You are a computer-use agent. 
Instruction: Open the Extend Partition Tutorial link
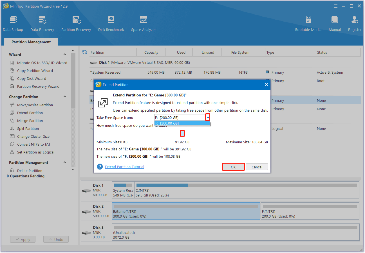[x=124, y=167]
